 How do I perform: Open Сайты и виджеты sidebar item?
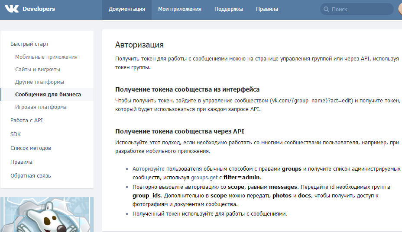tap(38, 70)
